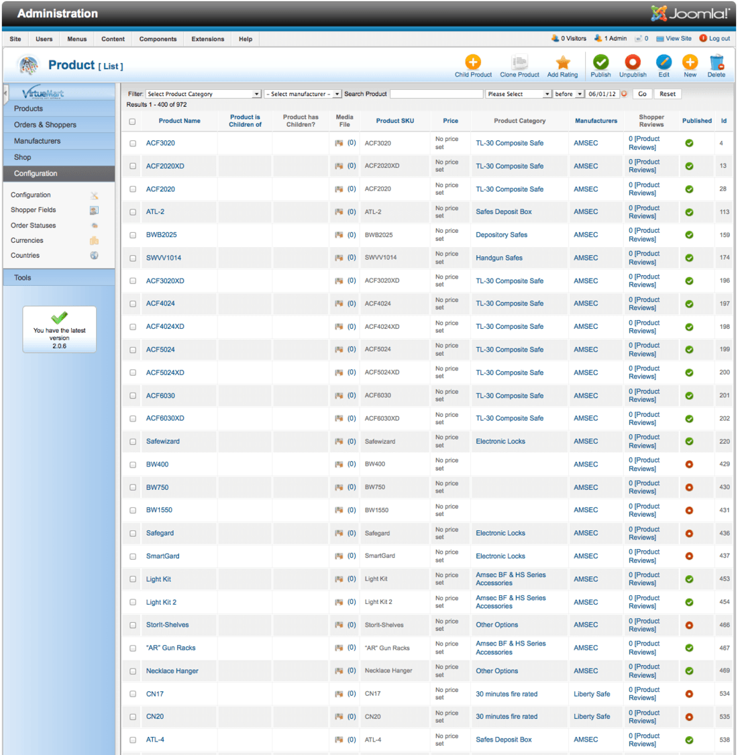
Task: Check the checkbox for SWVV1014 row
Action: 133,258
